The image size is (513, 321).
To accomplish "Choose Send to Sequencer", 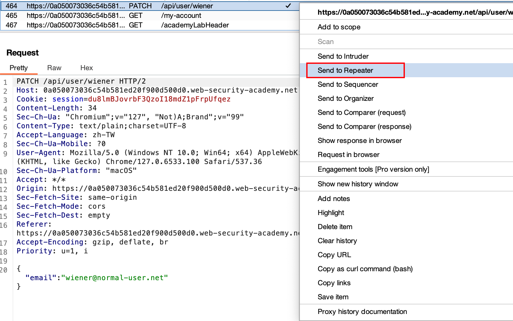I will (x=406, y=84).
